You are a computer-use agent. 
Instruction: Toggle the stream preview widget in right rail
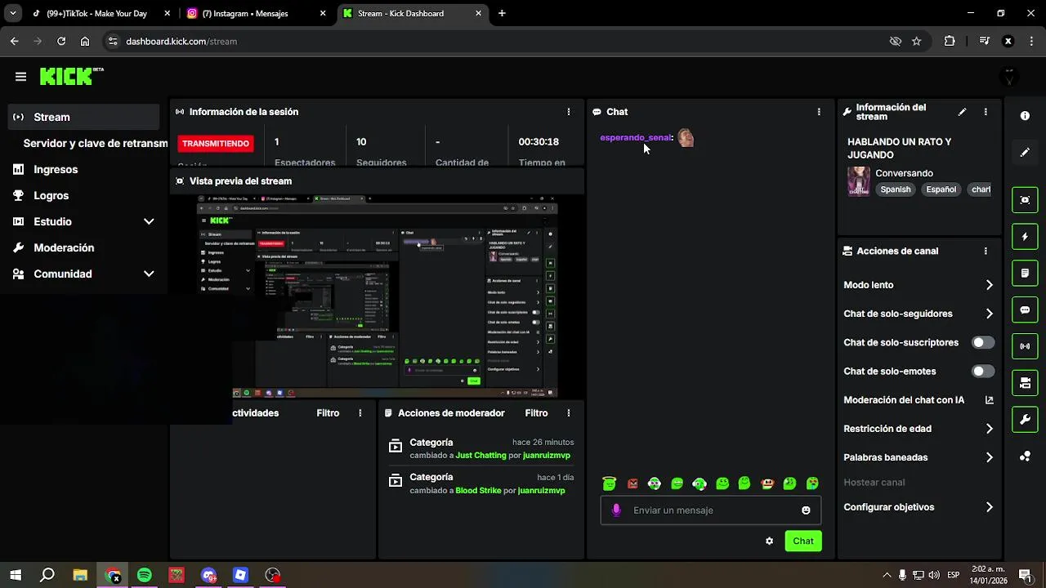1025,200
